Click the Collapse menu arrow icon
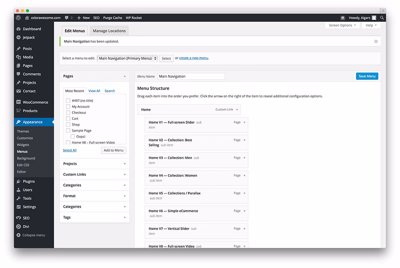400x268 pixels. pos(19,235)
